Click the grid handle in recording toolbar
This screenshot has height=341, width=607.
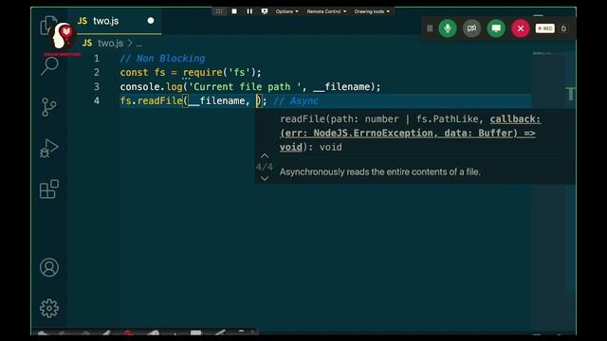pos(219,11)
